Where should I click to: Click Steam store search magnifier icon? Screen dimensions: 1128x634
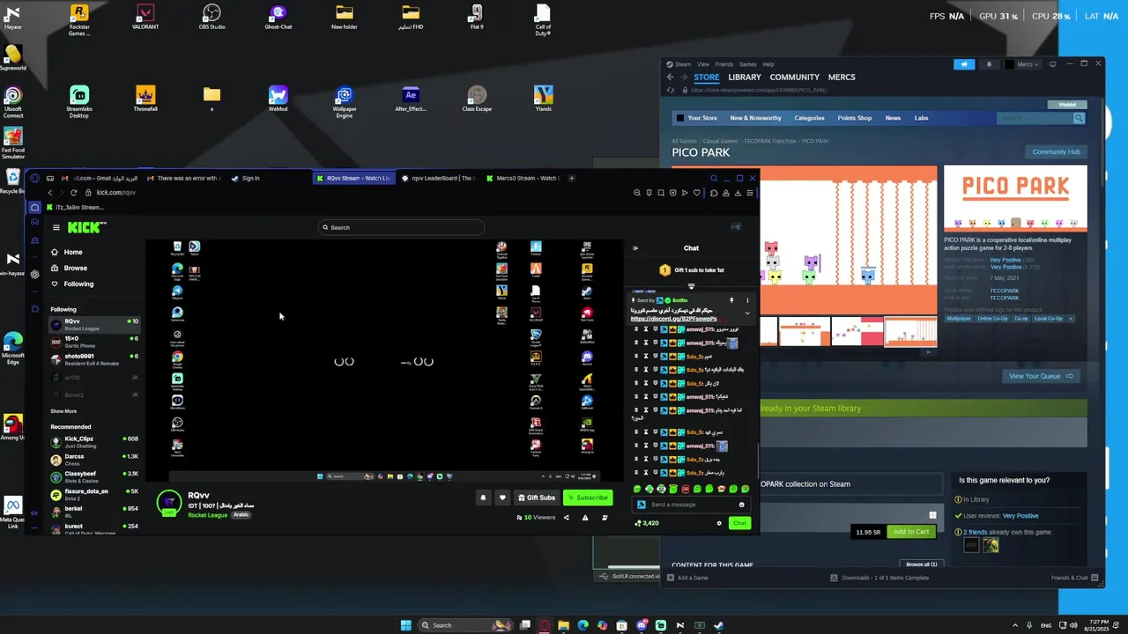point(1079,118)
